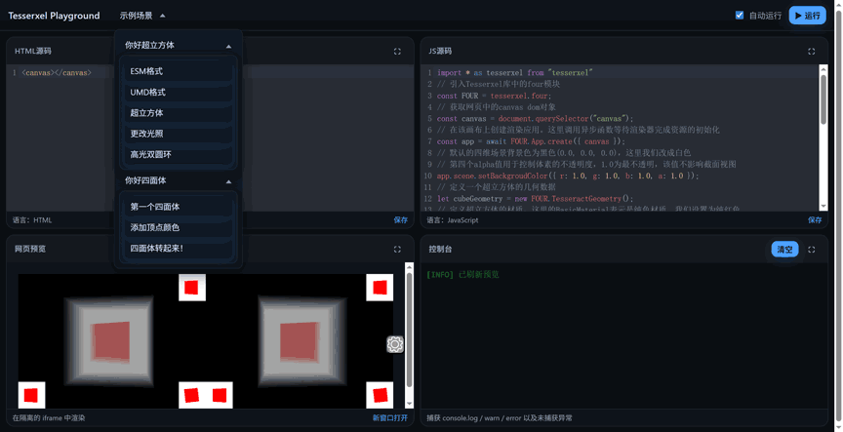Click the JS editor vertical scrollbar
The height and width of the screenshot is (432, 843).
[x=823, y=99]
